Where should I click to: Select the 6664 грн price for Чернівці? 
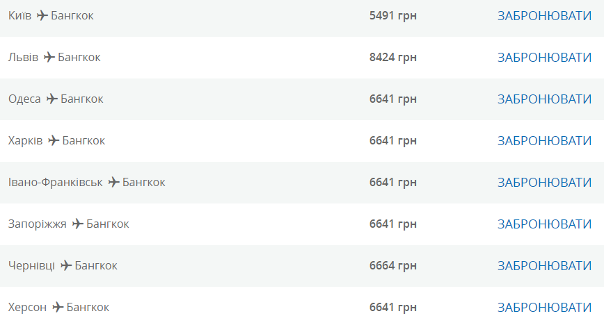tap(392, 265)
